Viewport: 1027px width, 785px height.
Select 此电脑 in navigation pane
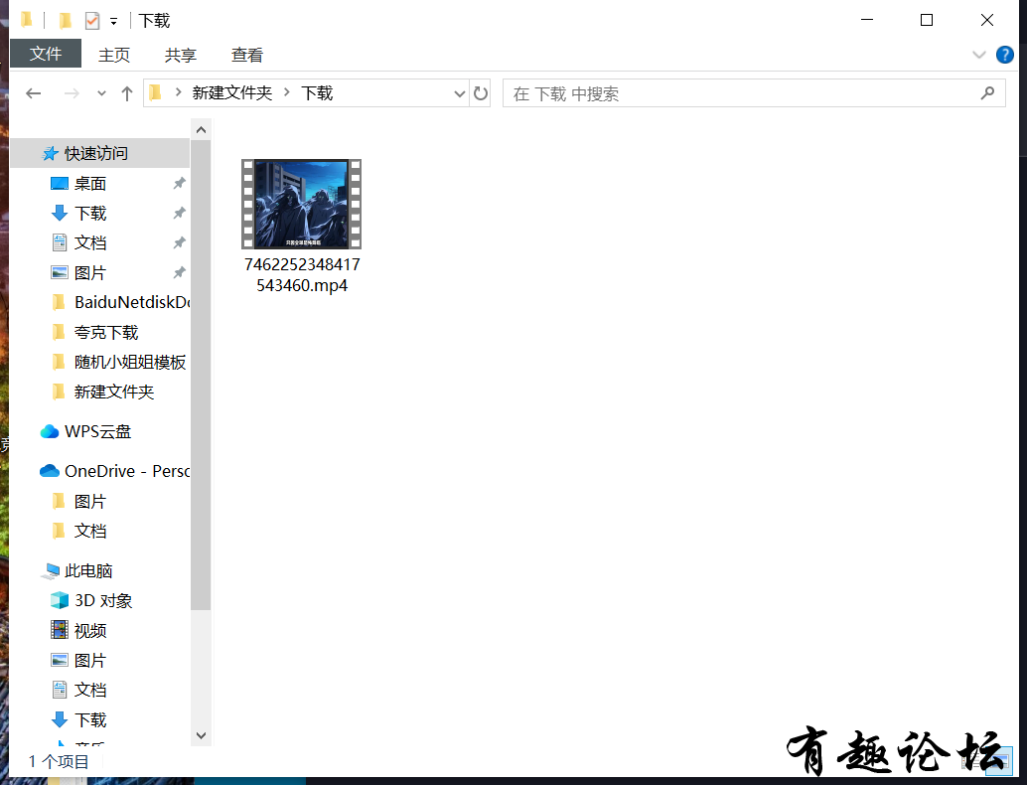click(88, 570)
